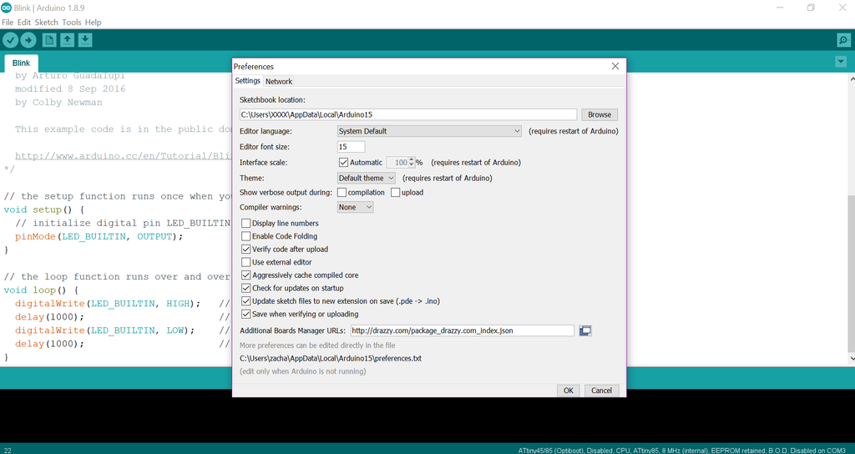Click the Browse button
This screenshot has height=454, width=855.
click(x=600, y=114)
